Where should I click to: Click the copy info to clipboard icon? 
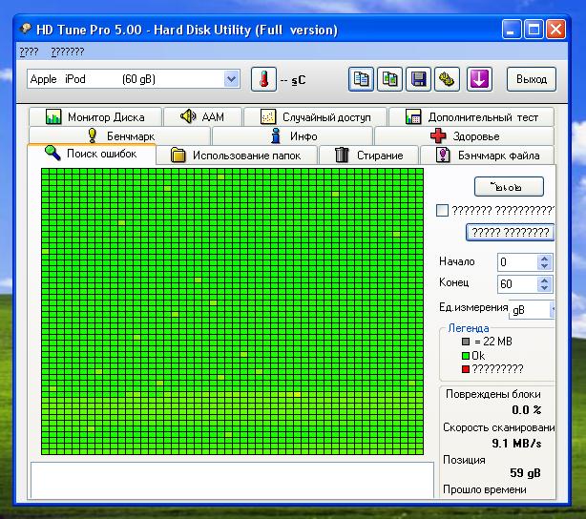click(x=361, y=79)
